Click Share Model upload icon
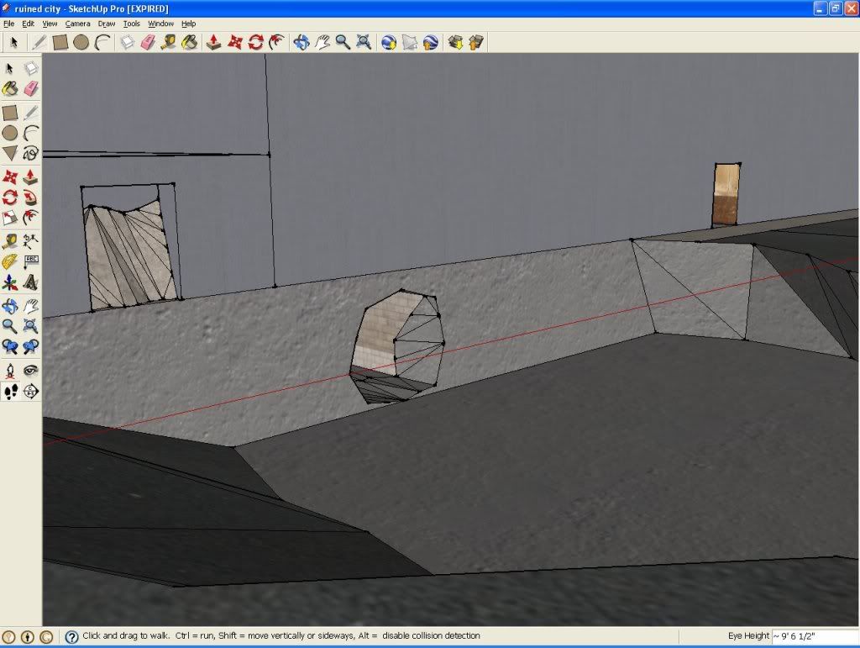This screenshot has width=860, height=648. point(476,42)
